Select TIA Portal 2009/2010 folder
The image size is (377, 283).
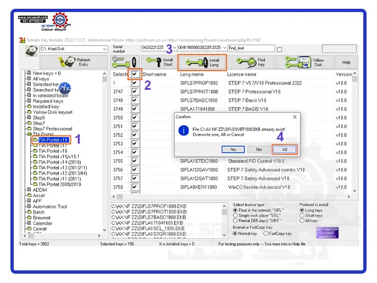tap(59, 184)
